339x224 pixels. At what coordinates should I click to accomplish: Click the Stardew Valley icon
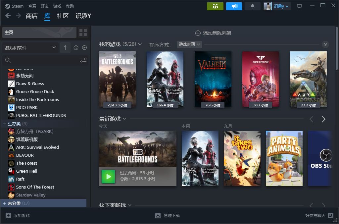pos(11,195)
